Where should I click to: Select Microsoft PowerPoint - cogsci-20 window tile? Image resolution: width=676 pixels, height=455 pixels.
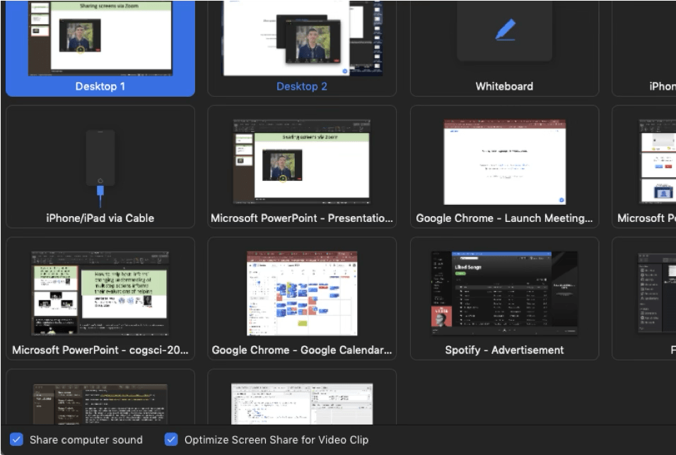click(100, 299)
